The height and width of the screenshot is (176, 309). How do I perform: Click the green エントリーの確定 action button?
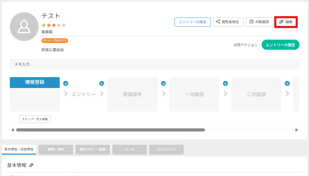(x=280, y=45)
